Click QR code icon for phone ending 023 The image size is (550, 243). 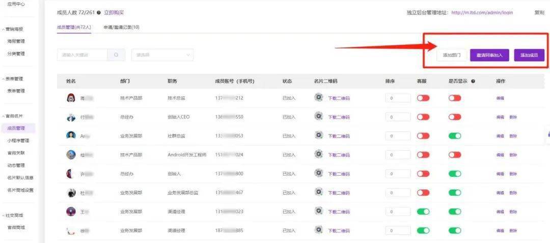click(x=318, y=211)
